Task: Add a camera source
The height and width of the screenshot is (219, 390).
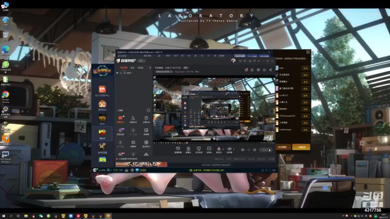Action: click(188, 150)
